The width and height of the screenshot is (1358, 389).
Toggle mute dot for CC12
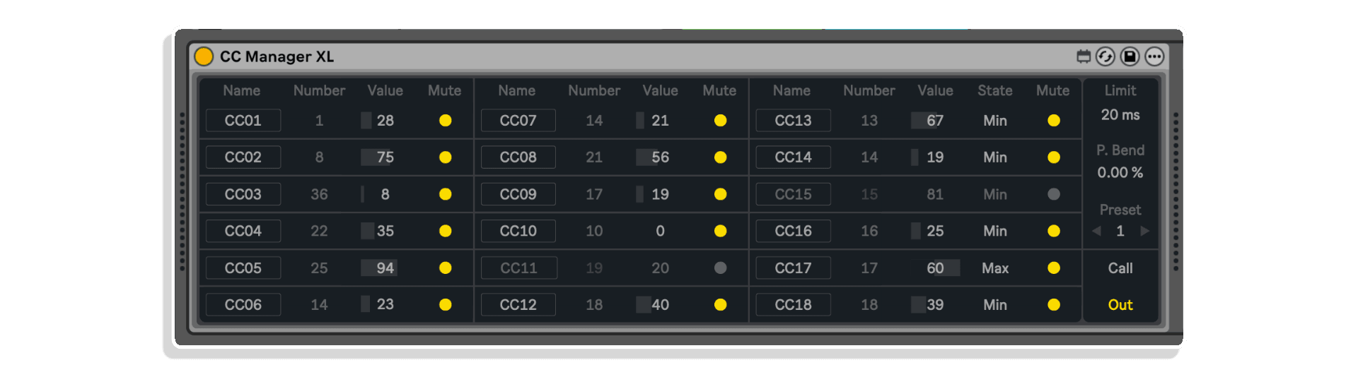(721, 305)
